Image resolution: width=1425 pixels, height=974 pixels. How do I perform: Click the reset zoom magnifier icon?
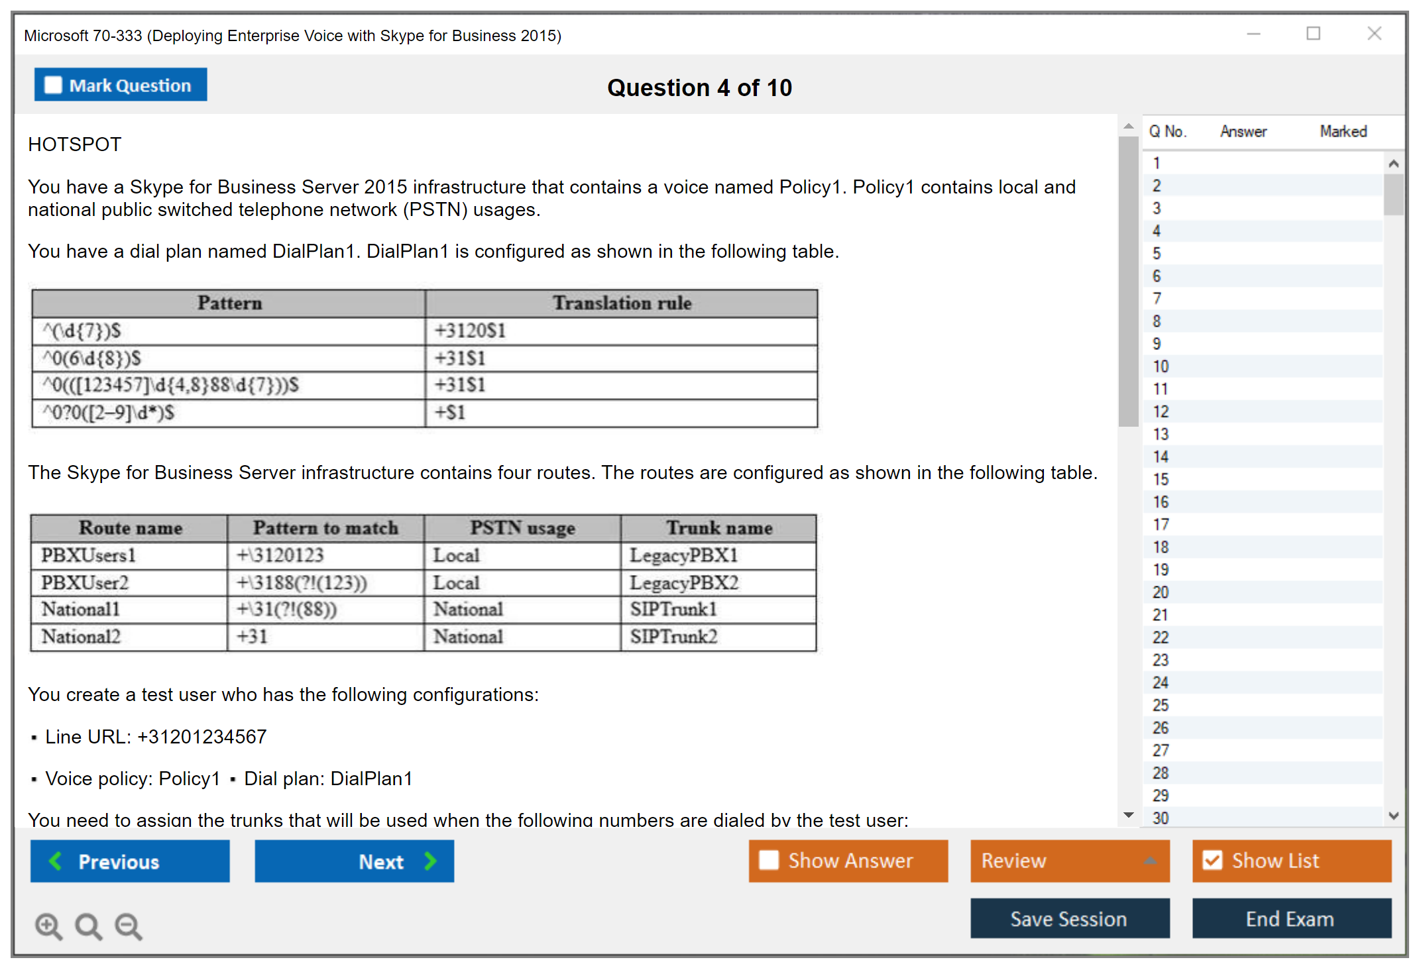[88, 926]
